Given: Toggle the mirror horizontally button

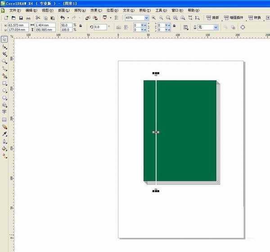Looking at the screenshot, I should [x=119, y=27].
